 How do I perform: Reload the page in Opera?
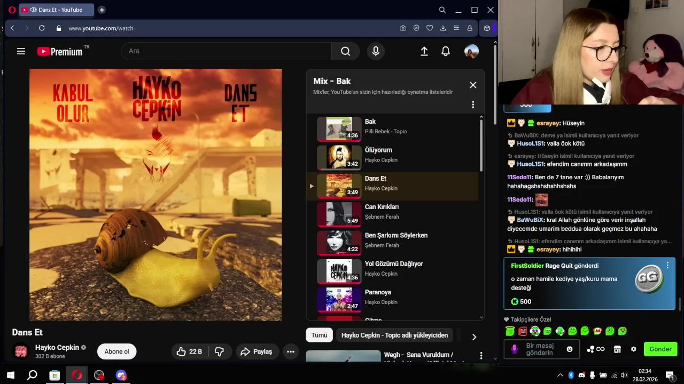[x=42, y=28]
